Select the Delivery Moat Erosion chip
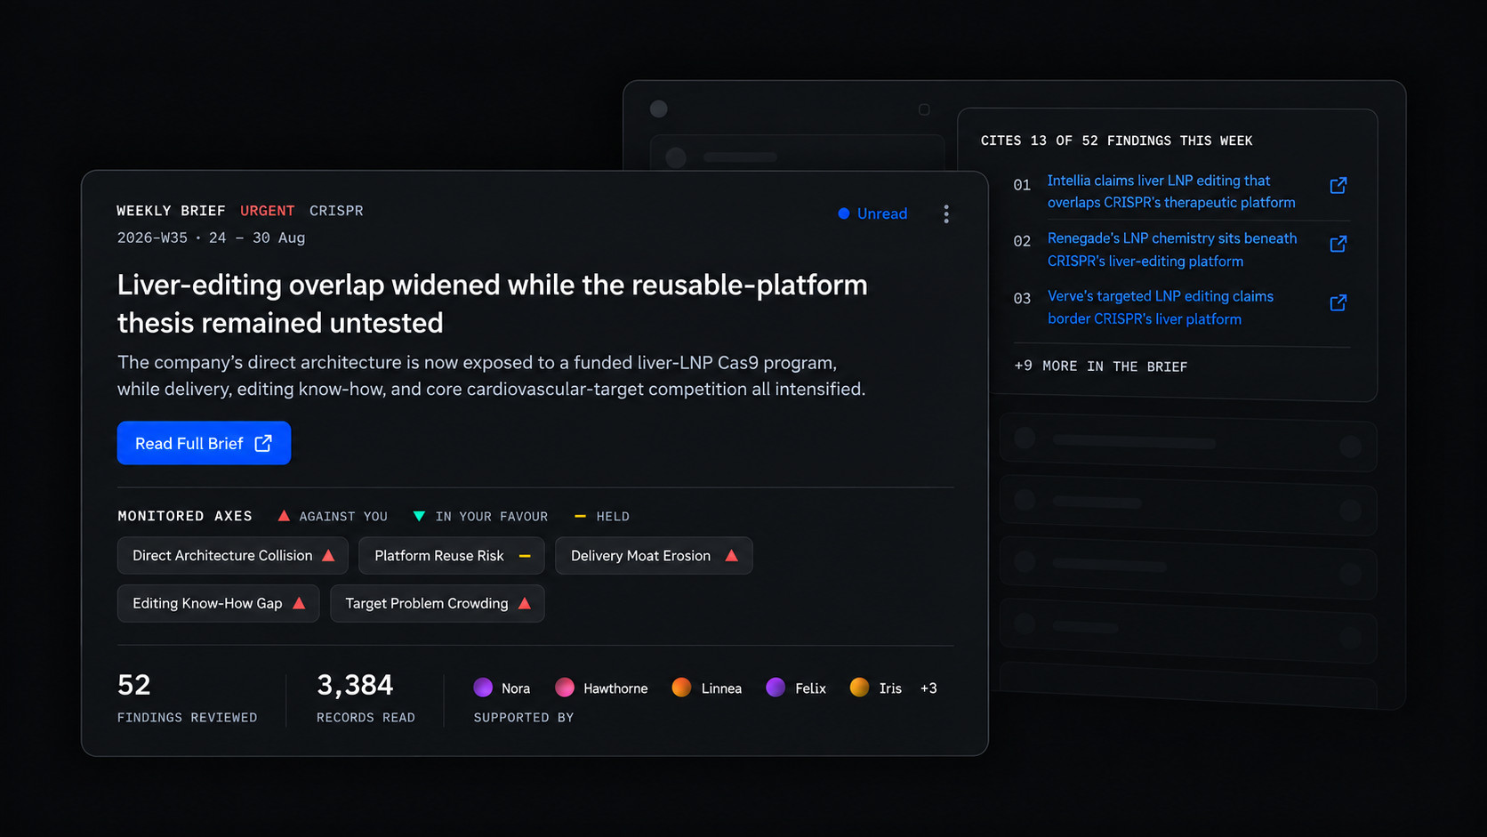 tap(654, 556)
